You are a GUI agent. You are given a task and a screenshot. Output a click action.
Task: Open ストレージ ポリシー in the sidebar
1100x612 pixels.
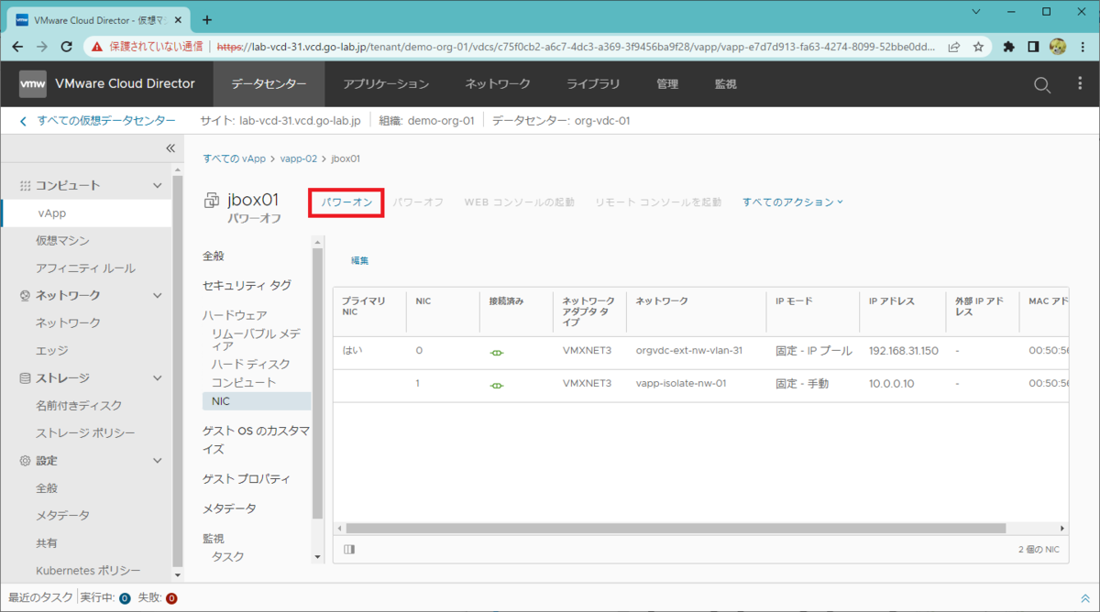coord(86,432)
